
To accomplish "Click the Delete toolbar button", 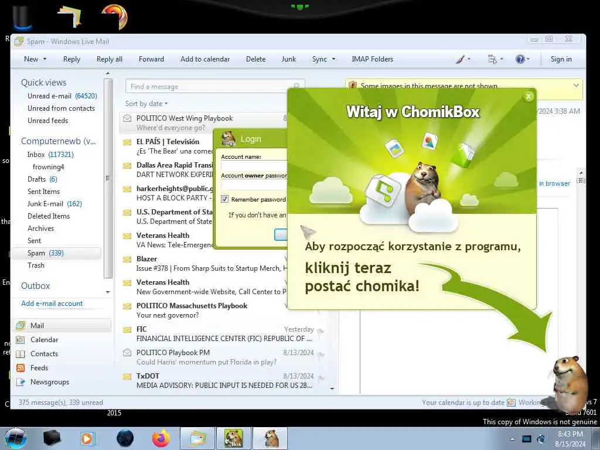I will 255,59.
